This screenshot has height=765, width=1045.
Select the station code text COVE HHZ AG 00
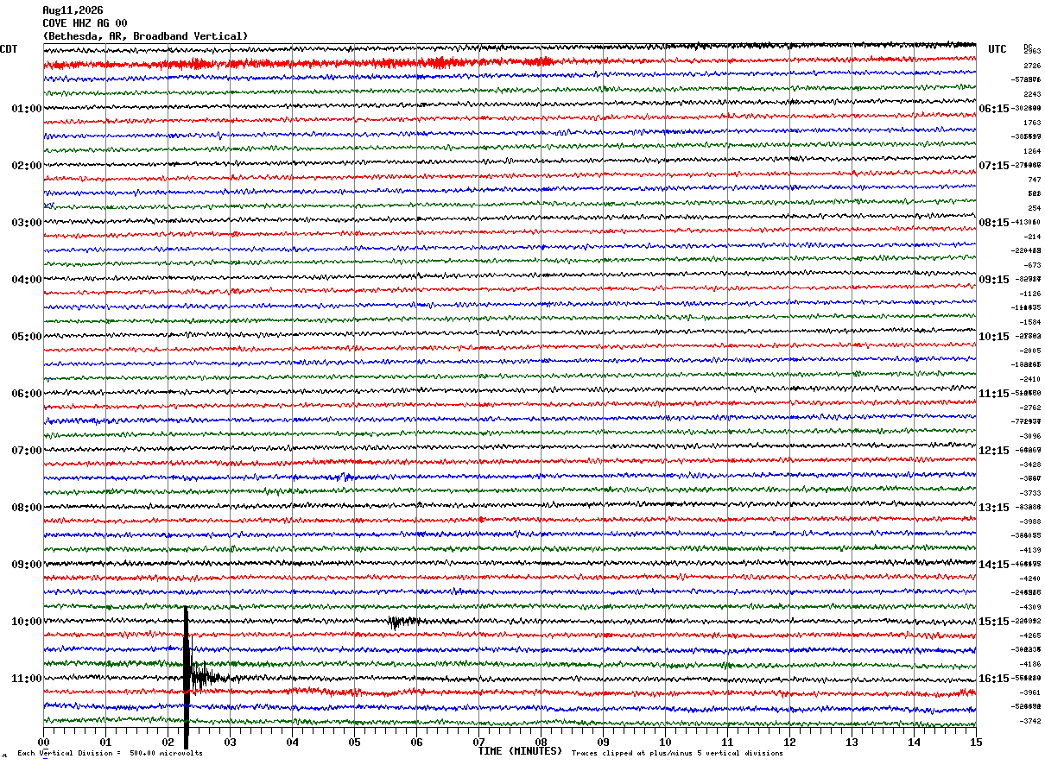tap(85, 23)
